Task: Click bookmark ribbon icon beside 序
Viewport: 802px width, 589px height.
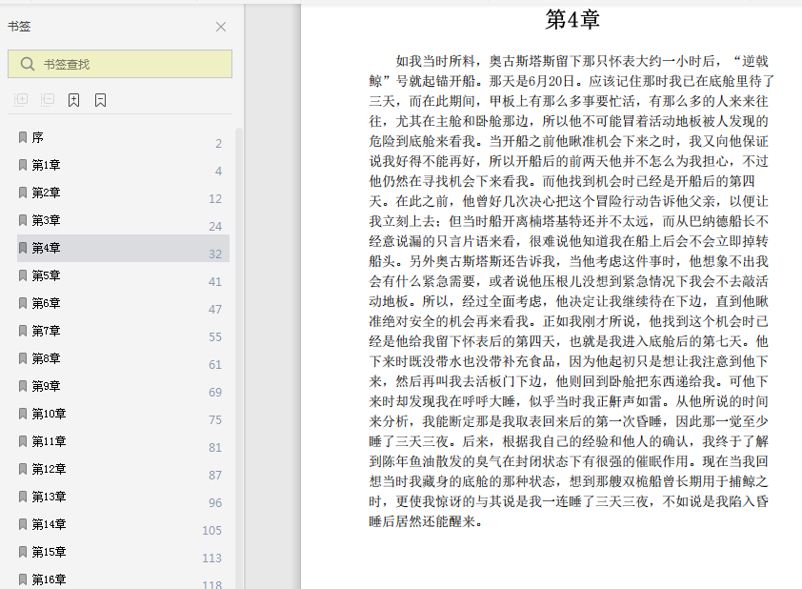Action: [23, 137]
